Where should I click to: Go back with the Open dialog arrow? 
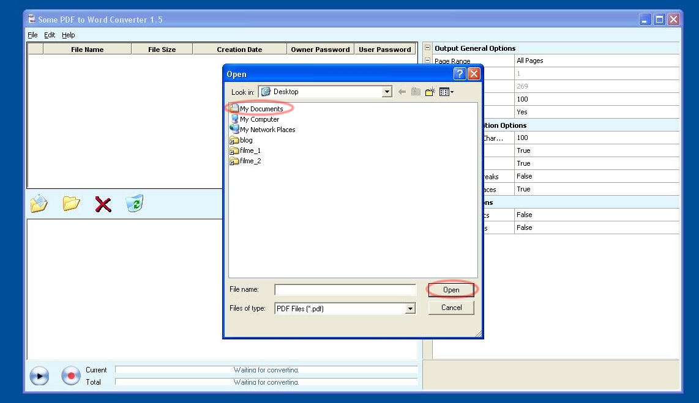402,92
